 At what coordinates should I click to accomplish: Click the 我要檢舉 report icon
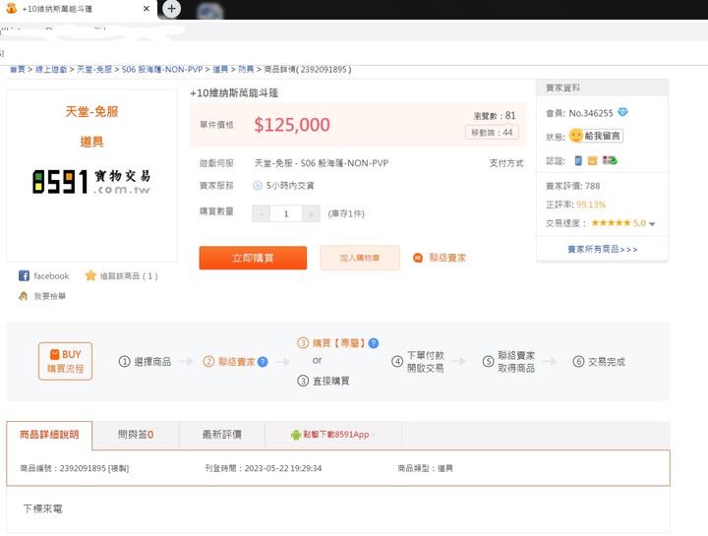click(23, 296)
